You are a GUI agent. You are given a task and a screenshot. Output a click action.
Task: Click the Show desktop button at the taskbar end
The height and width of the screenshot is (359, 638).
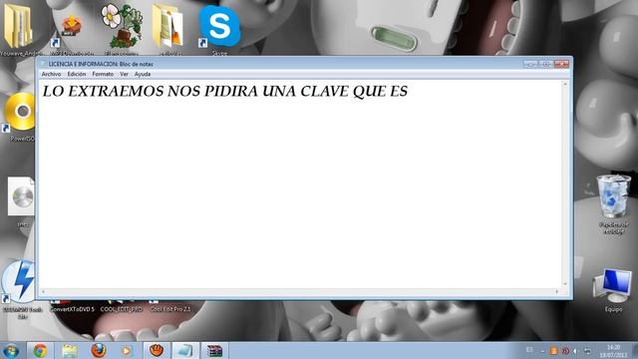point(635,351)
